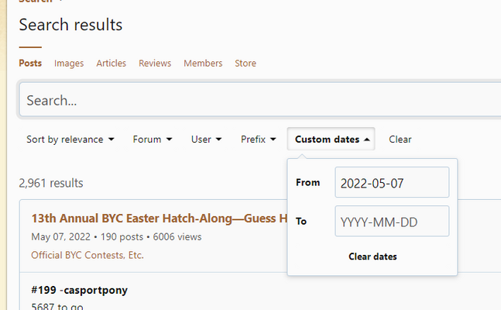Open the Images tab
Image resolution: width=501 pixels, height=310 pixels.
pyautogui.click(x=69, y=63)
